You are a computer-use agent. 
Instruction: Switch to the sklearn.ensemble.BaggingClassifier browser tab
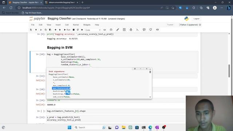(x=62, y=3)
